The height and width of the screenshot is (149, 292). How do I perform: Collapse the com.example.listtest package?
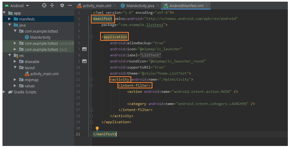click(x=15, y=31)
